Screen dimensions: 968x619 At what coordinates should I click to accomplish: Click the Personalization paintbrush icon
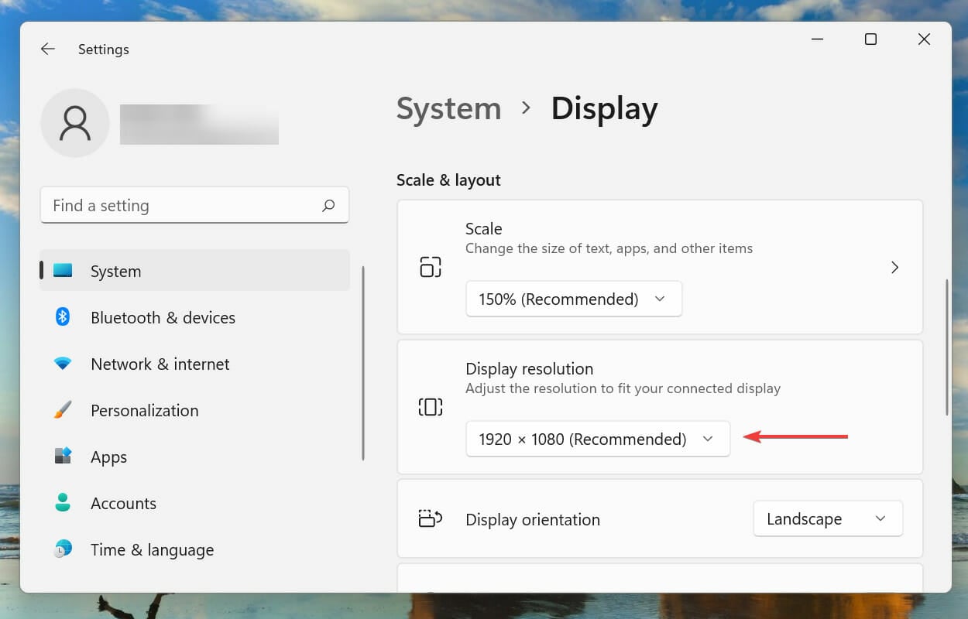point(63,410)
